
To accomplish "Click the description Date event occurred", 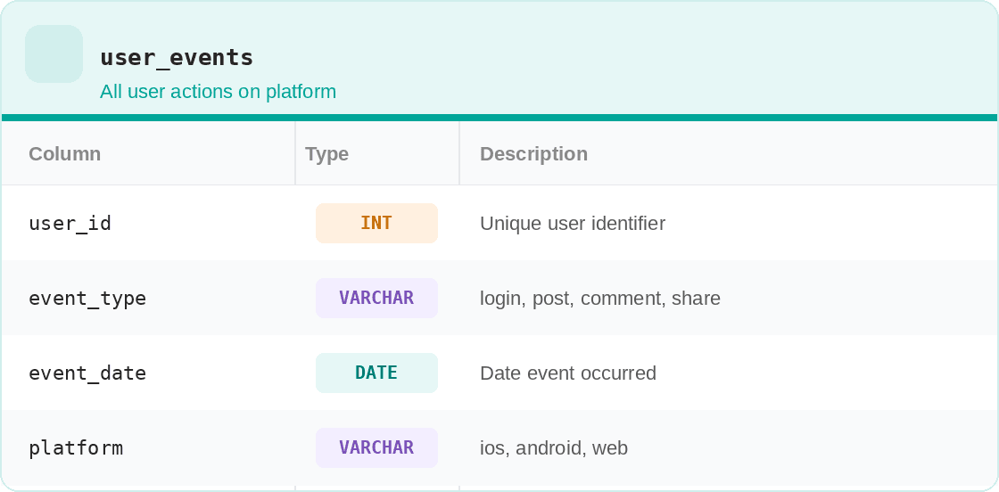I will click(567, 373).
